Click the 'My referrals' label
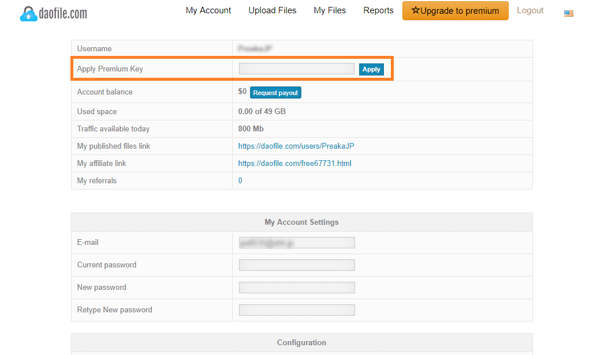 coord(96,180)
